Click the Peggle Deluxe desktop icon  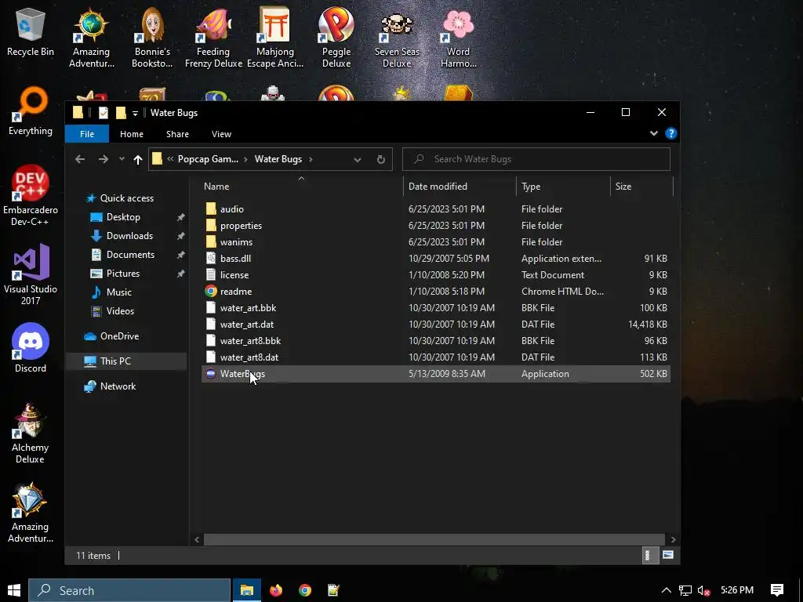336,38
